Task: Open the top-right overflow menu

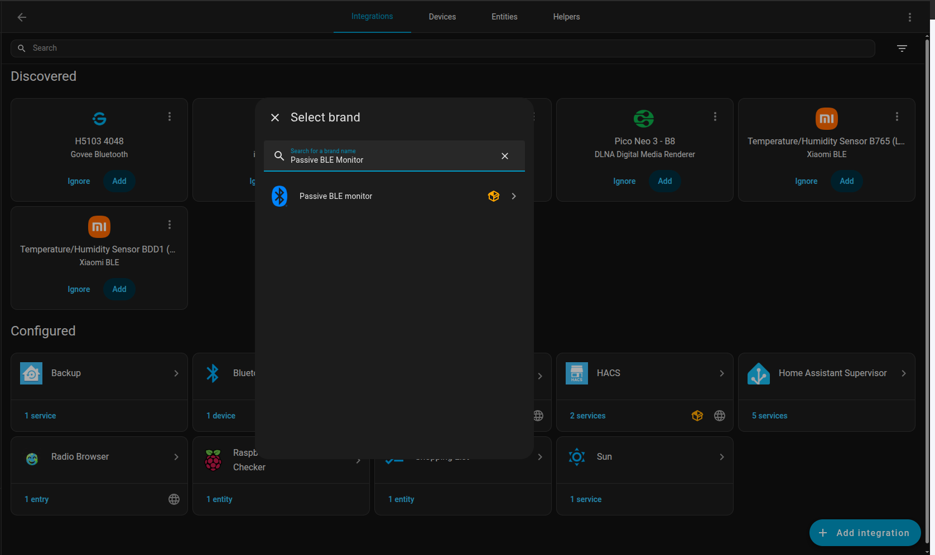Action: click(x=909, y=17)
